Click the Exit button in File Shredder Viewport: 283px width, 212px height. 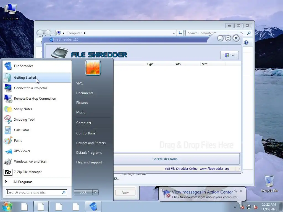click(230, 55)
